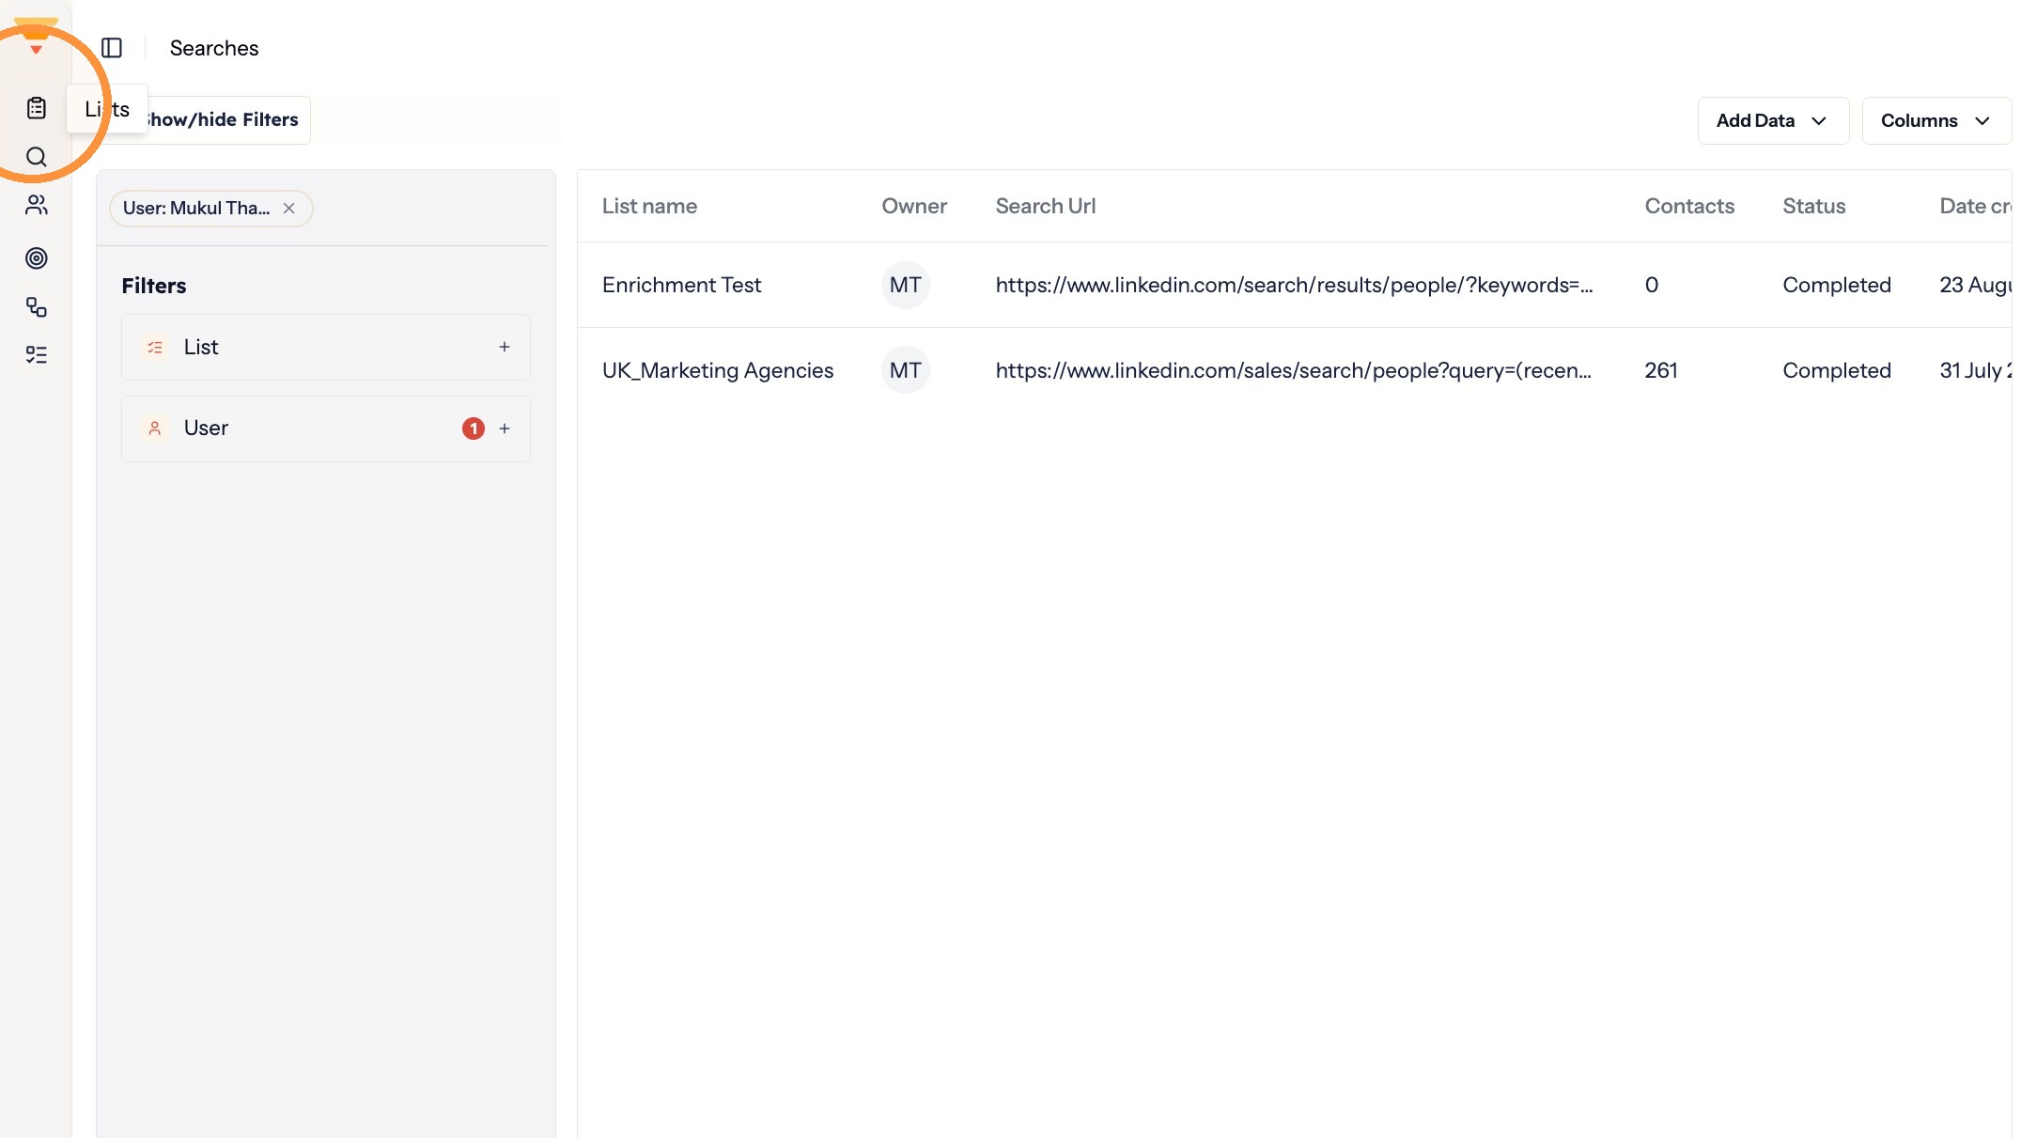Click the Enrichment Test LinkedIn search URL
This screenshot has height=1138, width=2037.
1294,285
